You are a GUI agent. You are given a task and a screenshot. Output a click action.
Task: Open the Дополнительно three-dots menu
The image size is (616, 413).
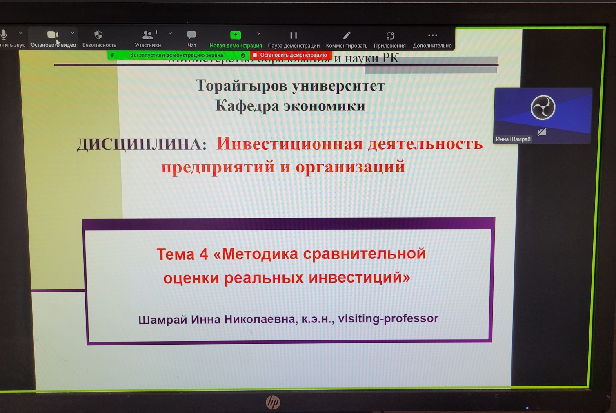(432, 36)
